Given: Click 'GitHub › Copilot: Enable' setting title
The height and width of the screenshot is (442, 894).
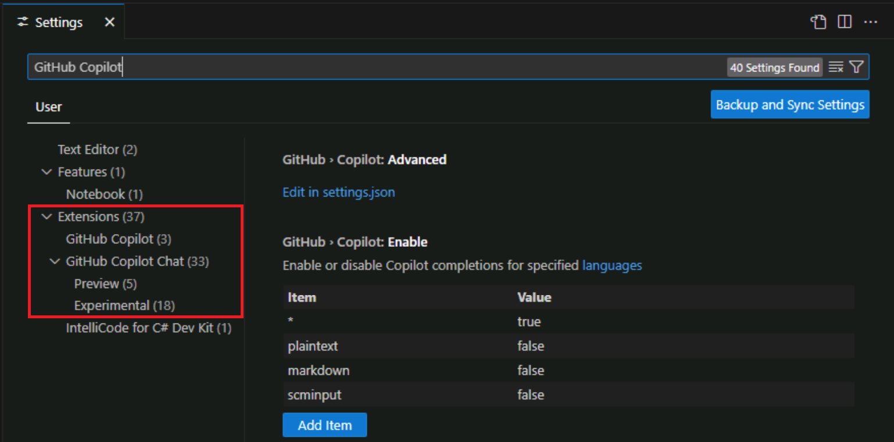Looking at the screenshot, I should point(355,242).
